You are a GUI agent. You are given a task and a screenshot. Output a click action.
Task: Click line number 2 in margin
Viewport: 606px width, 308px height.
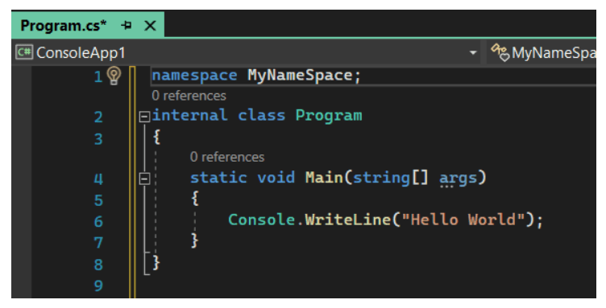[x=98, y=117]
